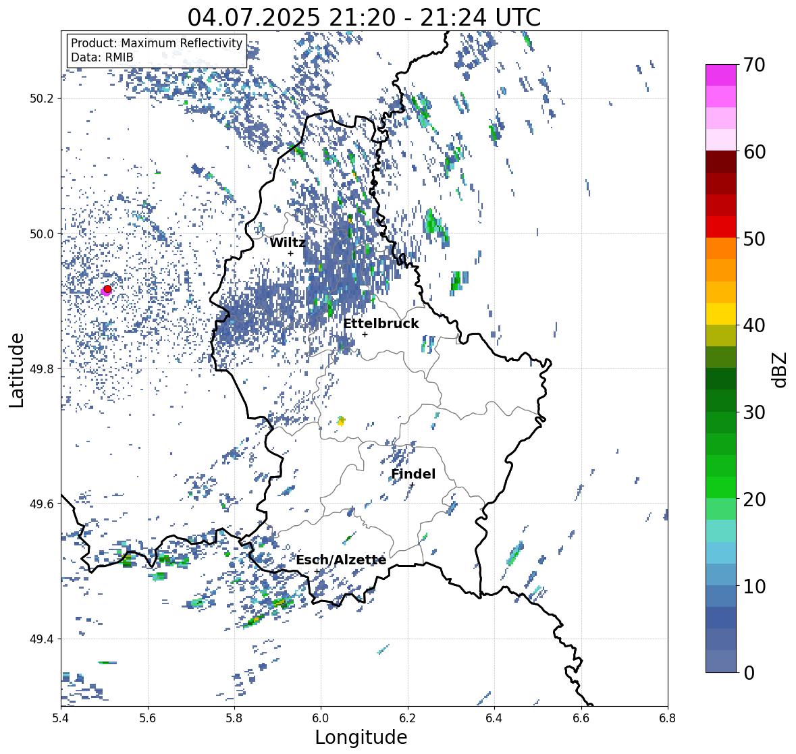The height and width of the screenshot is (754, 796).
Task: Click the Wiltz city label
Action: pyautogui.click(x=288, y=242)
